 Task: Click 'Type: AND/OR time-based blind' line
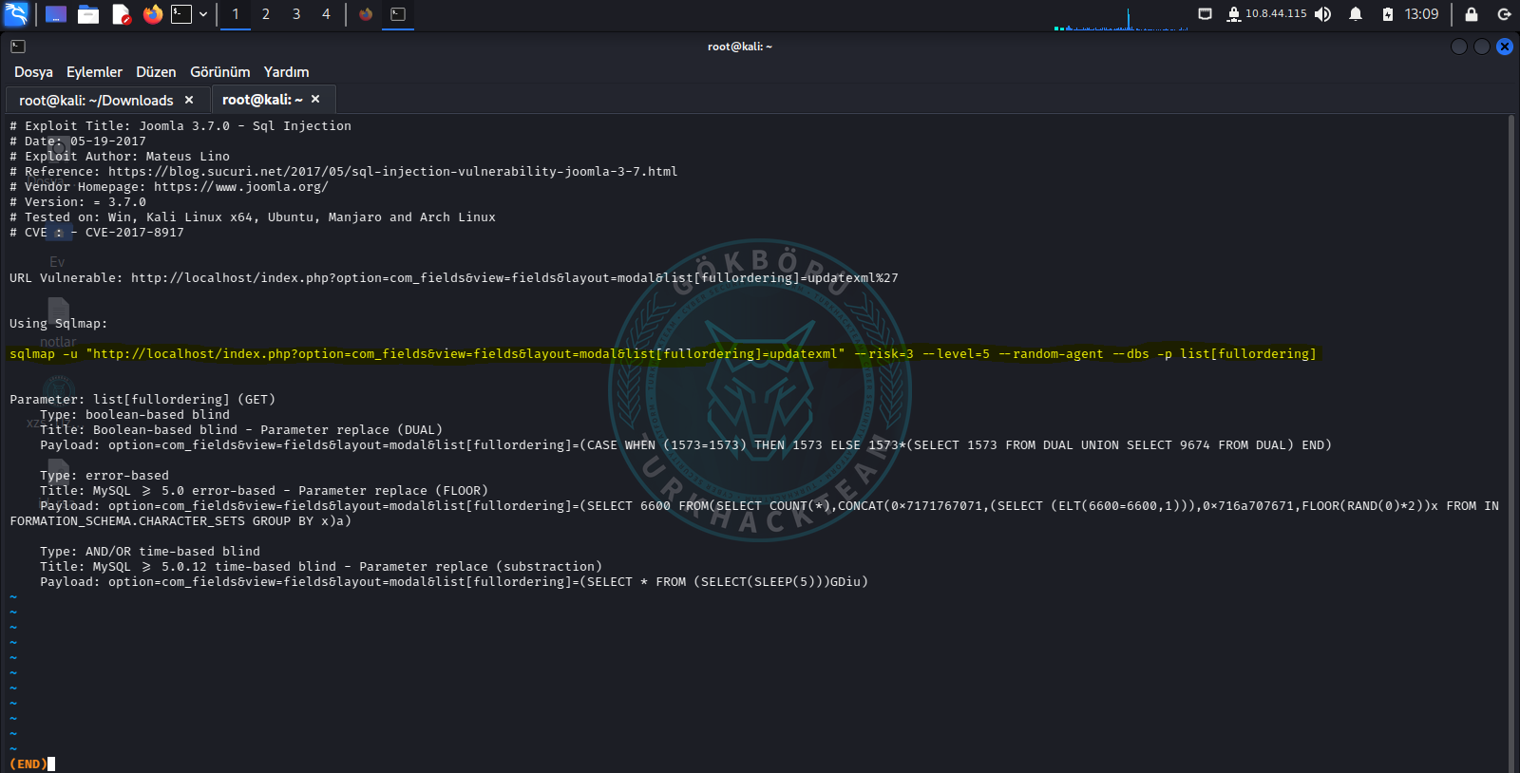[150, 552]
